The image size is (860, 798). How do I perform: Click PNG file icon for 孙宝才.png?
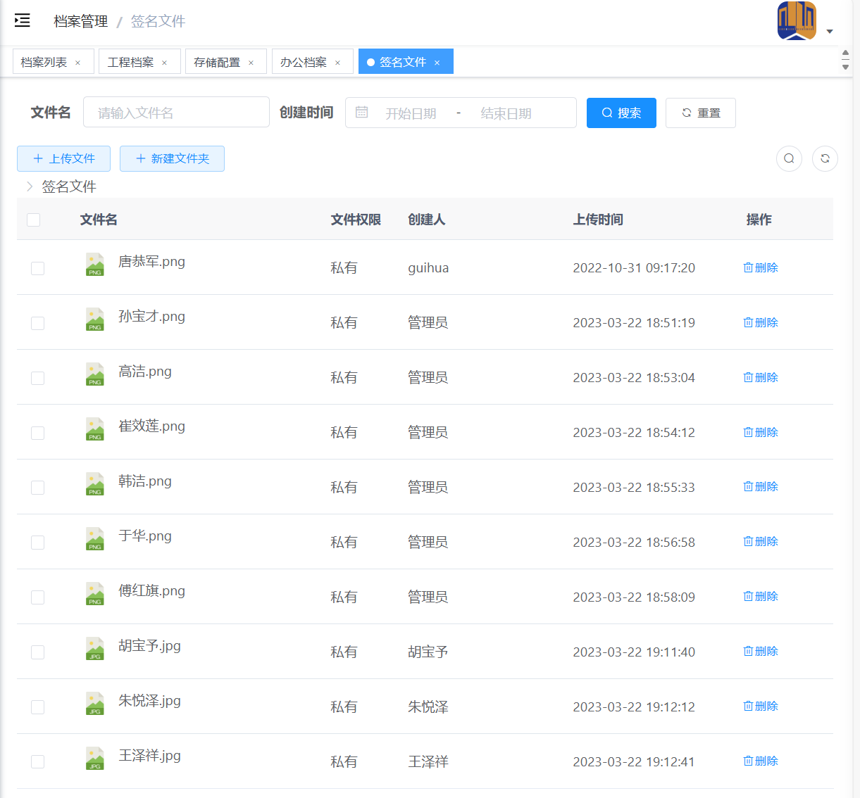95,319
